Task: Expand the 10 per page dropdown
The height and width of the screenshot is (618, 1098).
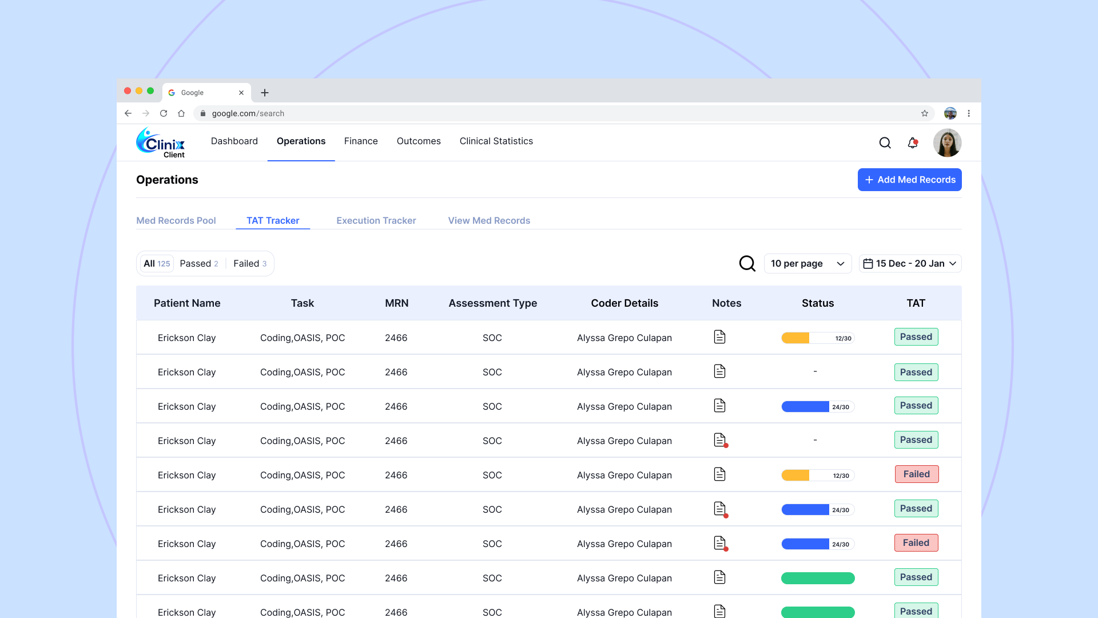Action: (807, 263)
